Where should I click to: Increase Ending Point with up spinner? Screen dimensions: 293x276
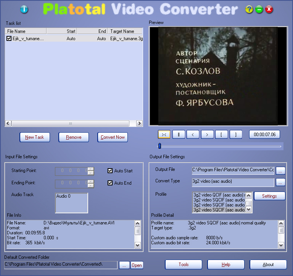pos(91,182)
